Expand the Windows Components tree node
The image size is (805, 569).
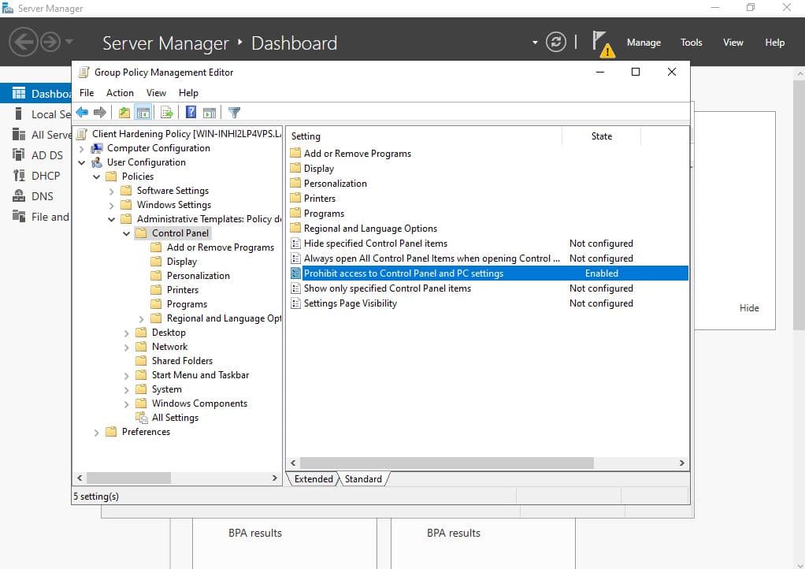click(126, 404)
